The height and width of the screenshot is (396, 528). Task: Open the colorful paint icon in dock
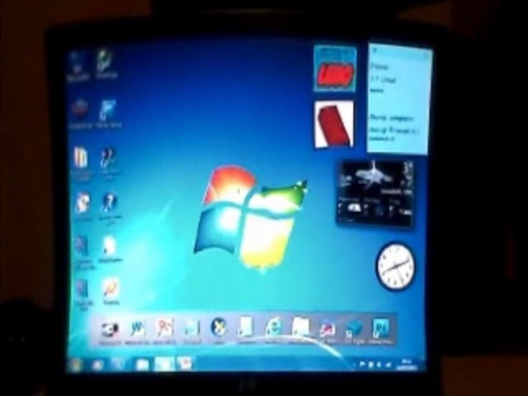tap(327, 329)
